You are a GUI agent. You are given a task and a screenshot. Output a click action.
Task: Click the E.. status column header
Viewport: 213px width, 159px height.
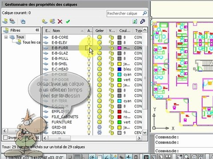47,30
